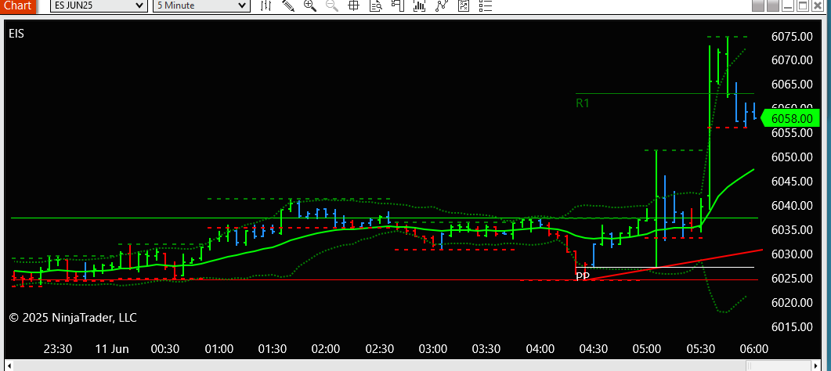
Task: Click the 05:30 time axis label
Action: click(x=701, y=349)
